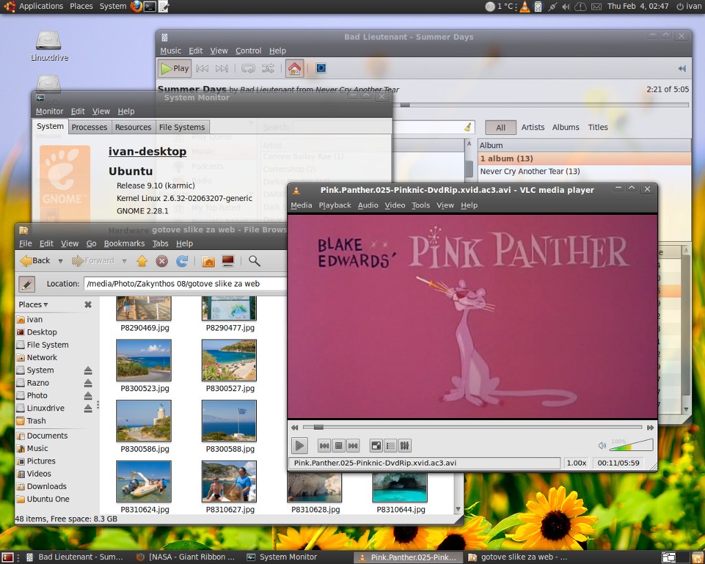Expand the Back history dropdown arrow

click(61, 261)
